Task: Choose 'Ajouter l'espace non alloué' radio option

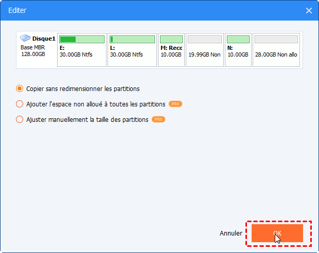Action: (x=20, y=104)
